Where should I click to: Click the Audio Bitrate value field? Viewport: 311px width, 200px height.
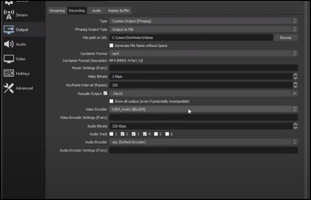(x=201, y=126)
